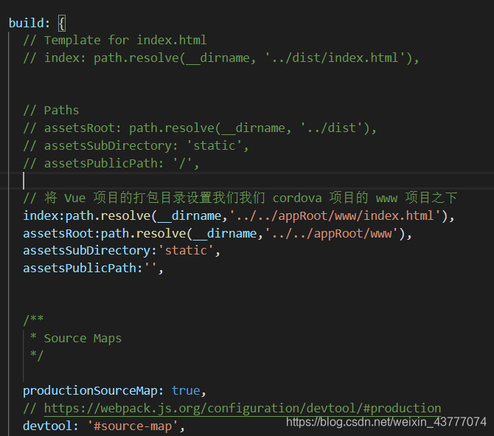This screenshot has width=494, height=436.
Task: Click the '// Paths' comment line
Action: pyautogui.click(x=51, y=111)
